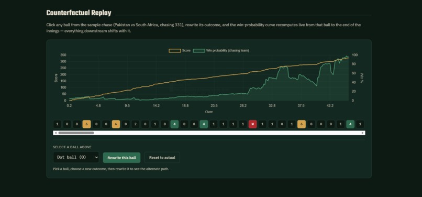Click Reset to actual button
This screenshot has width=422, height=197.
[x=162, y=158]
